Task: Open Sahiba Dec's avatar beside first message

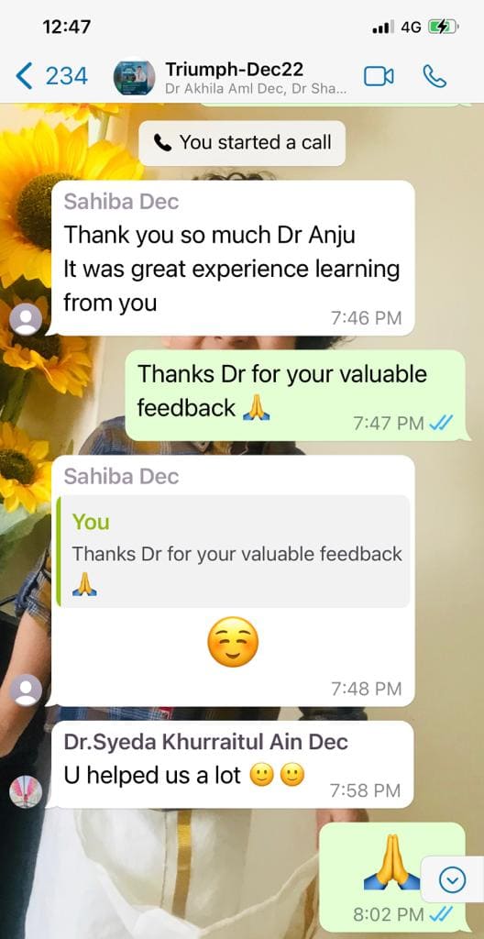Action: [x=26, y=319]
